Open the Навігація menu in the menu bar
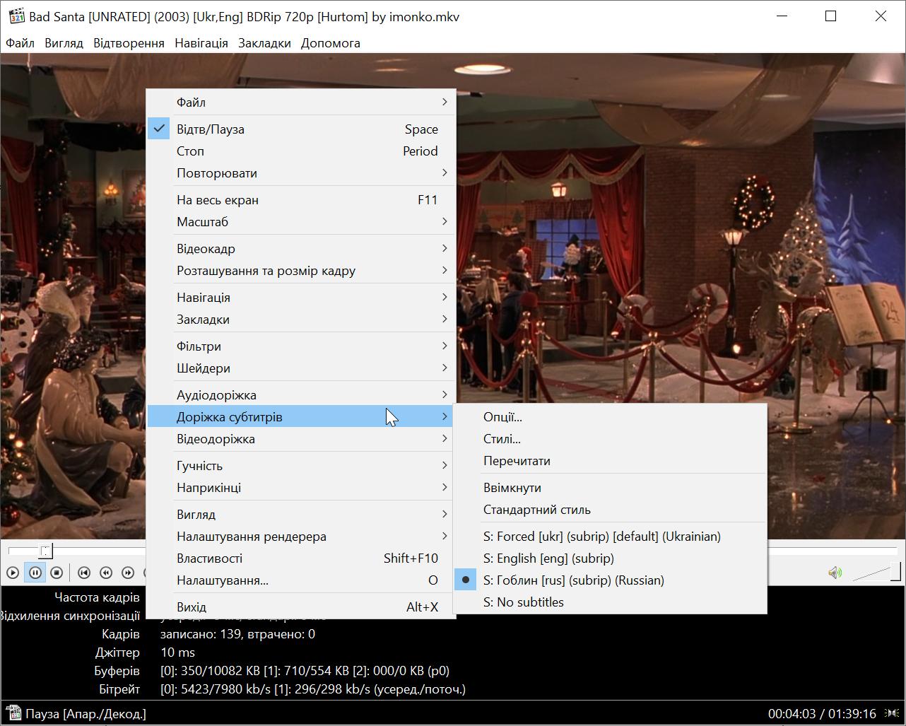This screenshot has height=726, width=906. [x=201, y=43]
